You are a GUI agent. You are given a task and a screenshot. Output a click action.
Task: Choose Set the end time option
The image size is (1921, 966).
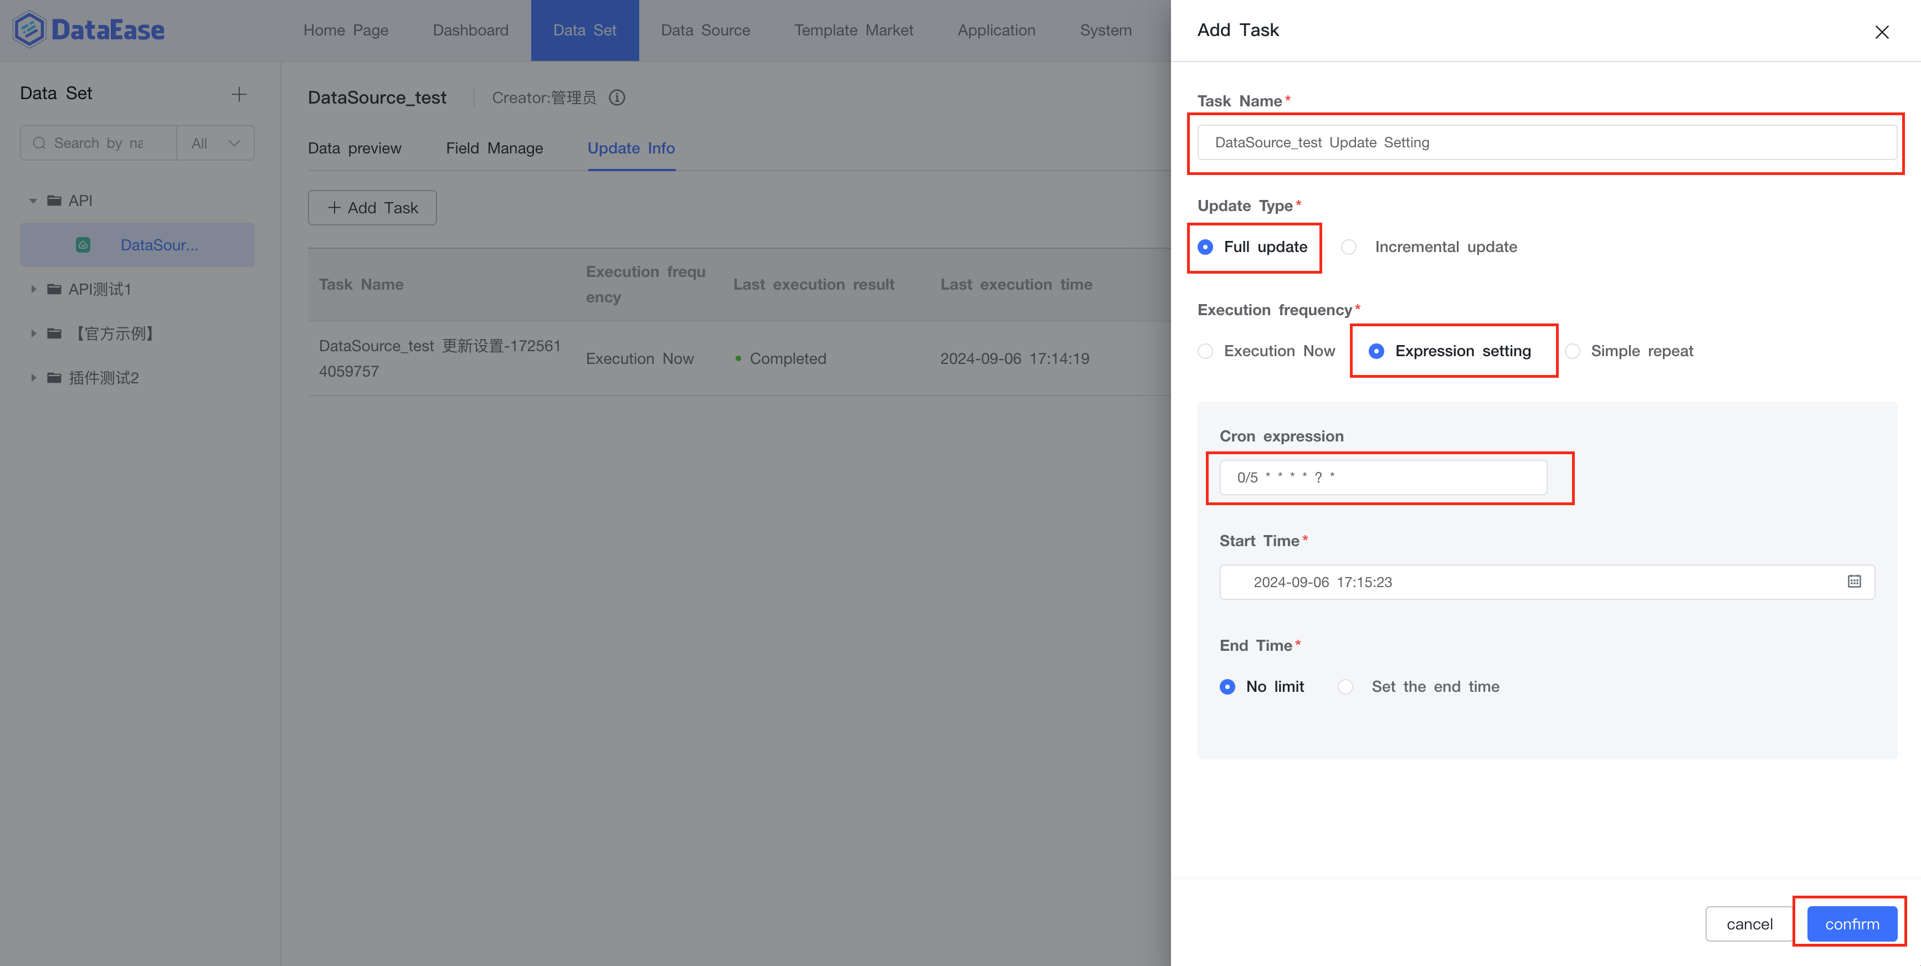point(1345,687)
